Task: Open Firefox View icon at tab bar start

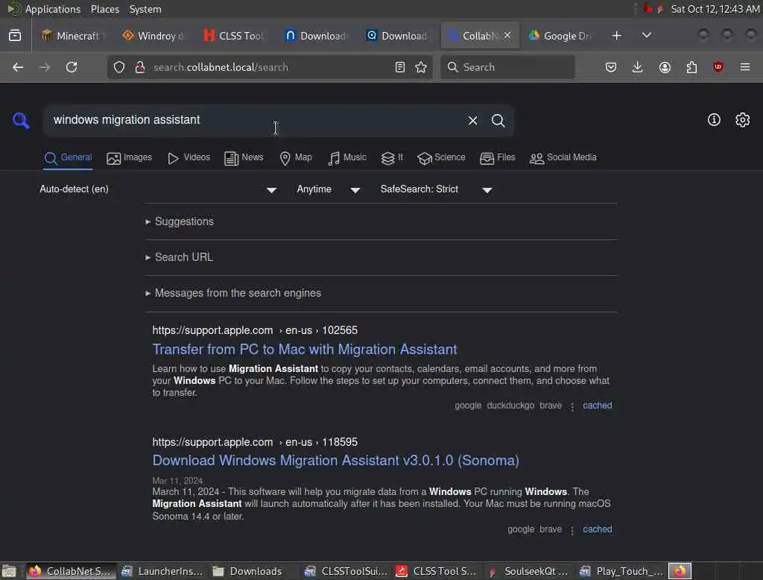Action: pyautogui.click(x=15, y=36)
